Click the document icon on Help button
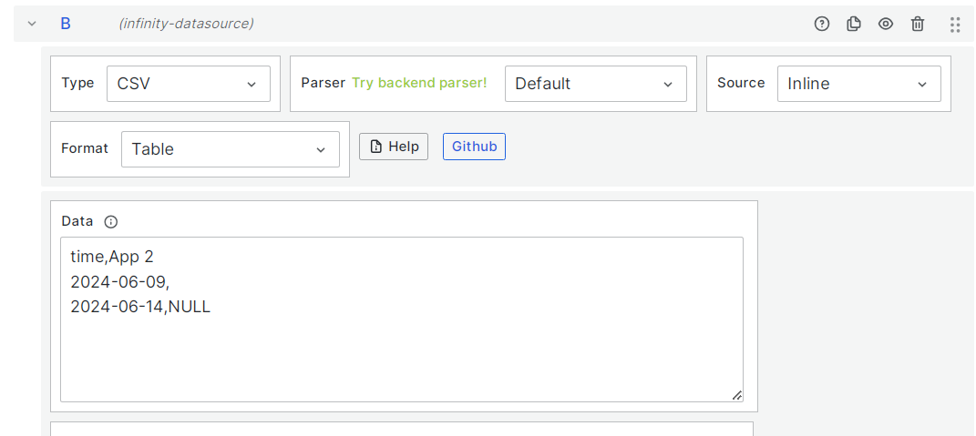This screenshot has width=976, height=436. click(x=375, y=147)
